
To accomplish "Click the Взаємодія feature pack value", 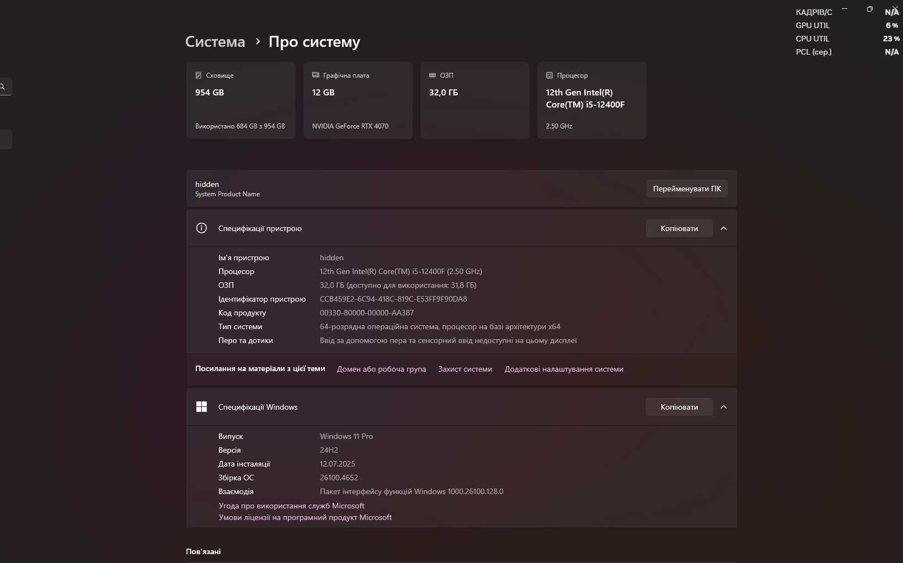I will tap(412, 491).
